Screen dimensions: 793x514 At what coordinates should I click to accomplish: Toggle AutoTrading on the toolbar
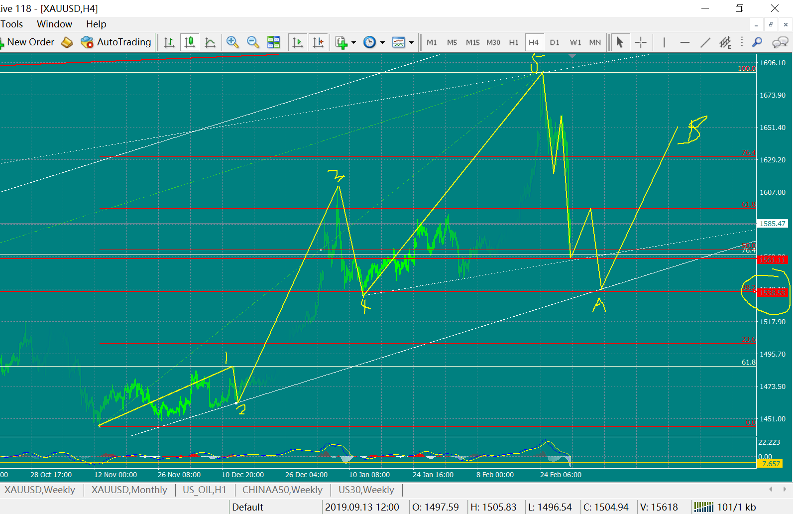point(115,42)
